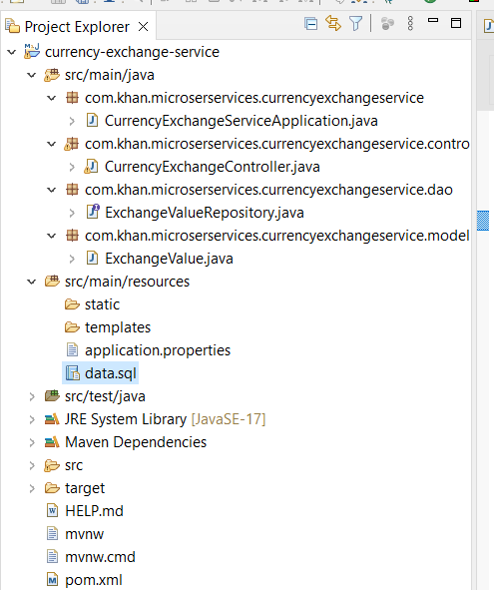Open the Filter funnel icon
Screen dimensions: 494x590
point(355,24)
